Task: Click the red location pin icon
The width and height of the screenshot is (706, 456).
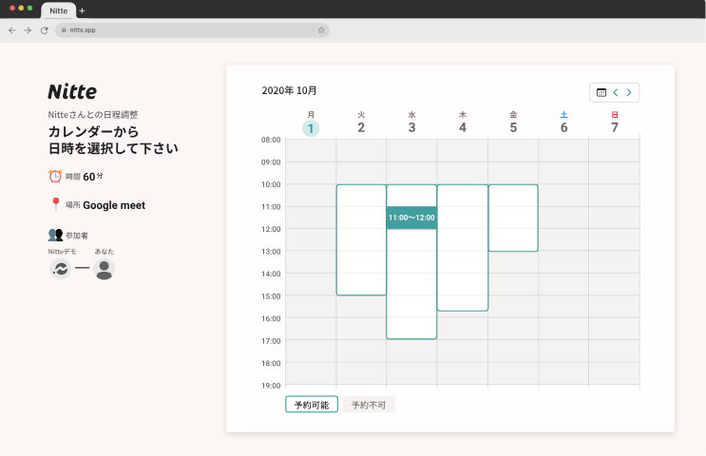Action: click(55, 204)
